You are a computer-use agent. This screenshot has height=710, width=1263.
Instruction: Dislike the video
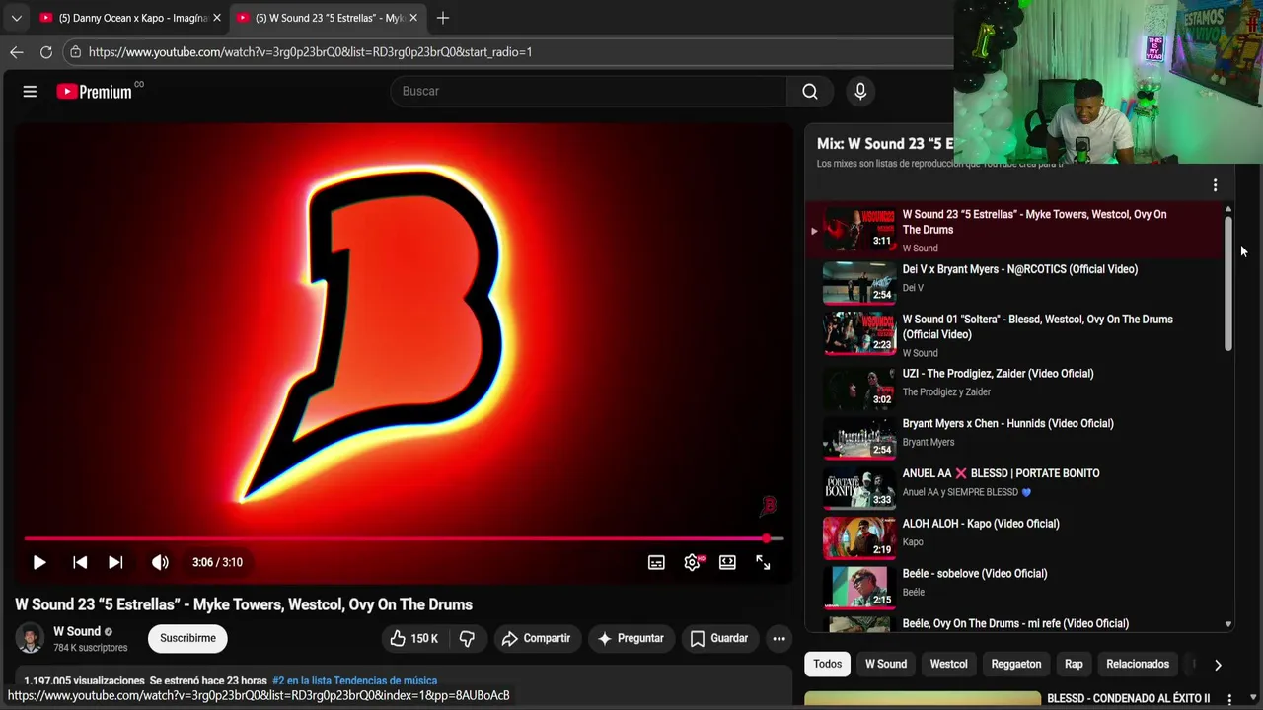point(467,638)
